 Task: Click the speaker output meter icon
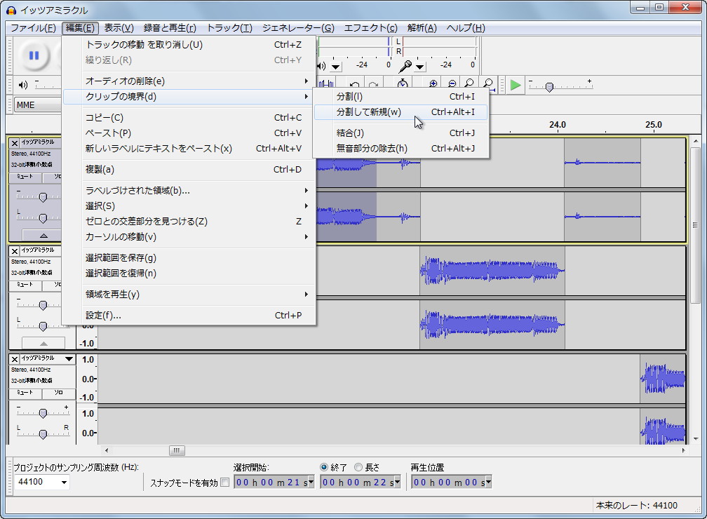[x=321, y=67]
